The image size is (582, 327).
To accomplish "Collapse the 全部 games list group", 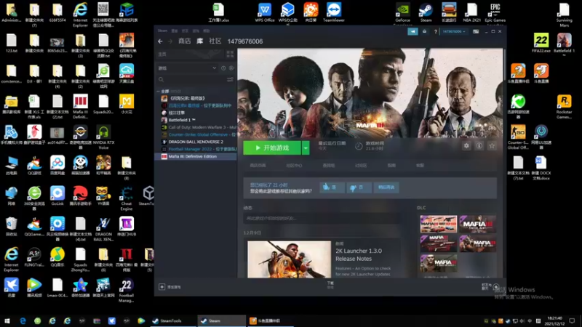I will click(158, 92).
